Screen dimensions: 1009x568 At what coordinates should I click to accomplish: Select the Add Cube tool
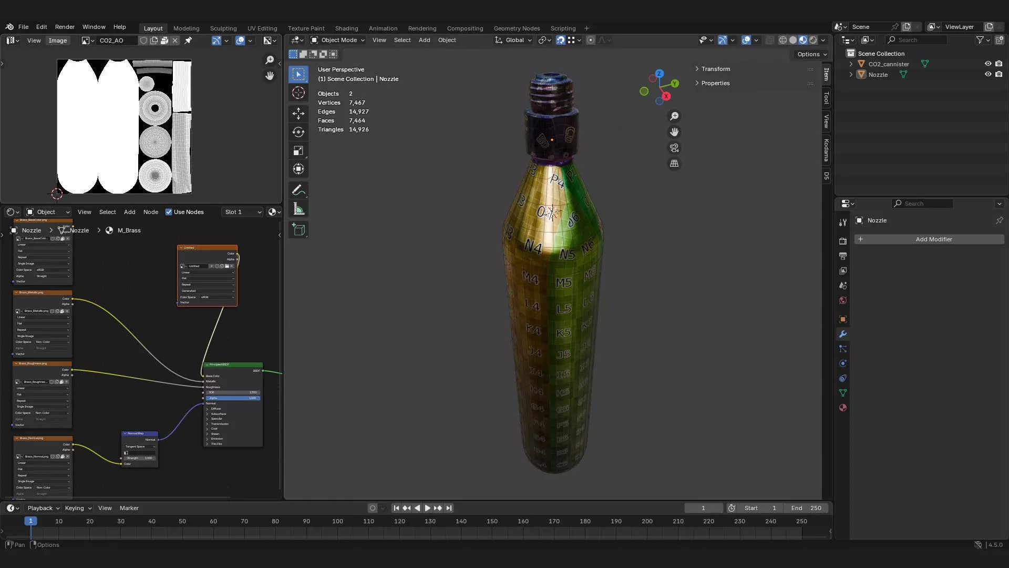tap(298, 230)
